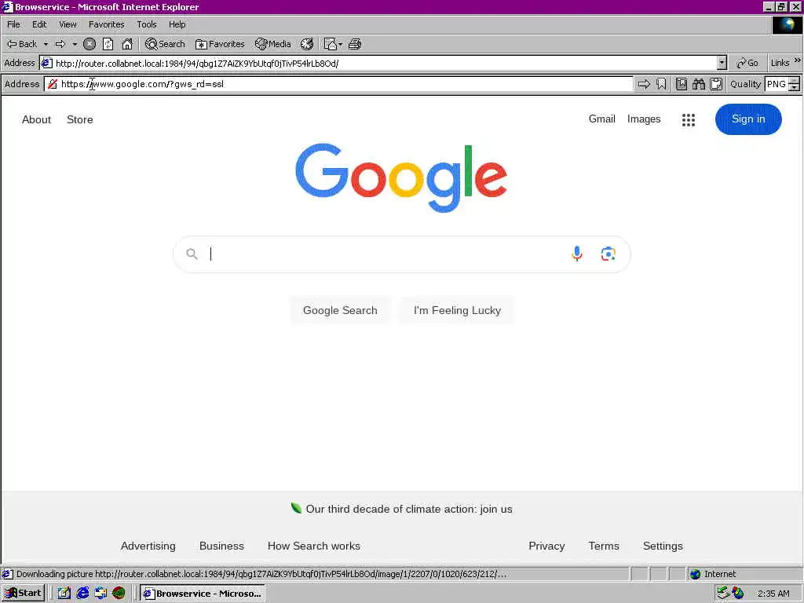Open the Favorites pane from toolbar
804x603 pixels.
point(220,44)
